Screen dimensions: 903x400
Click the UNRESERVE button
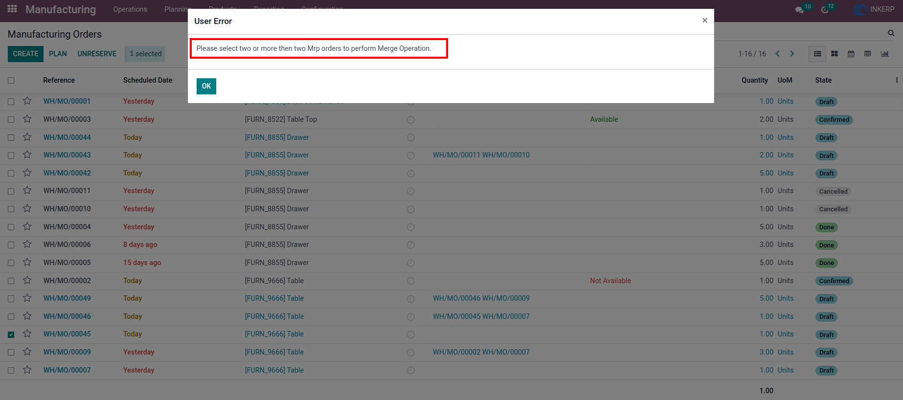click(x=97, y=54)
